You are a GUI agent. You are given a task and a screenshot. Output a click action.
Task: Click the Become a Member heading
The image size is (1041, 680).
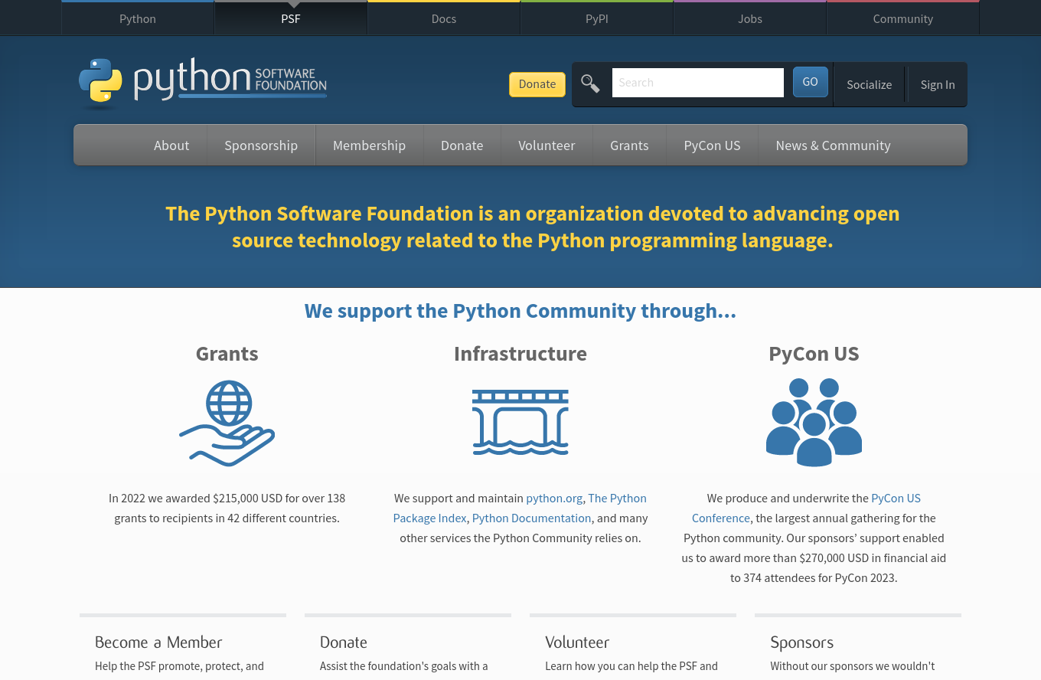[x=158, y=642]
